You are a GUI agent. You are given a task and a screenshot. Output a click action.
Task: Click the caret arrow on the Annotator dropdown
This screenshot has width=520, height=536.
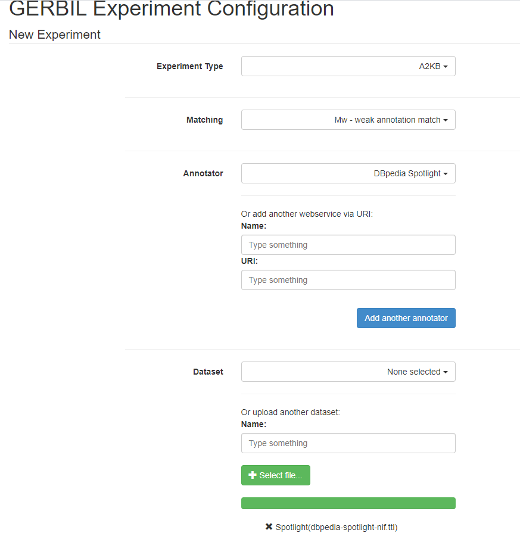point(445,173)
